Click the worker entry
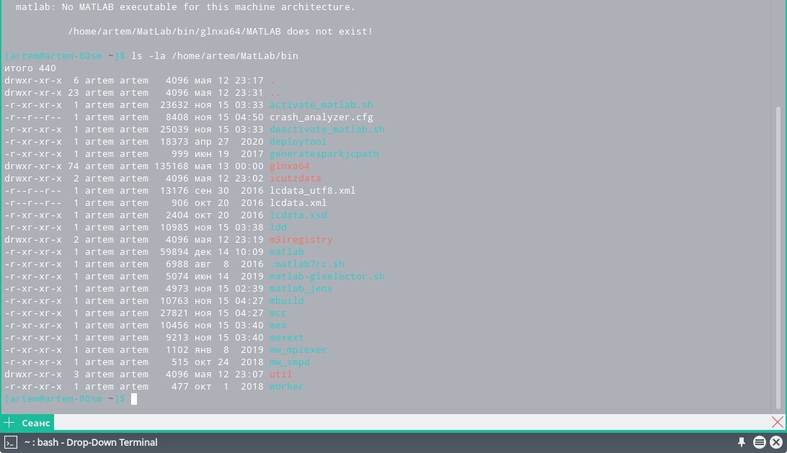The width and height of the screenshot is (787, 453). click(x=287, y=386)
